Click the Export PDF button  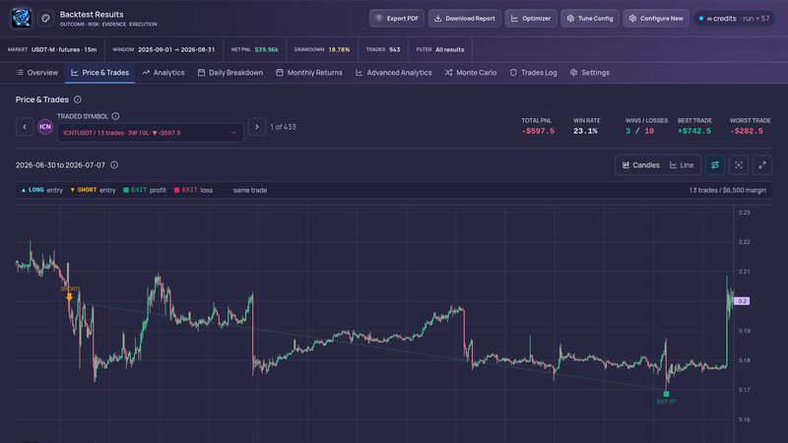coord(397,18)
